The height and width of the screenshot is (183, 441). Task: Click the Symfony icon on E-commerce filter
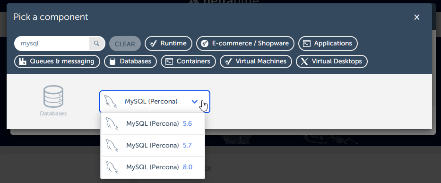[x=205, y=44]
